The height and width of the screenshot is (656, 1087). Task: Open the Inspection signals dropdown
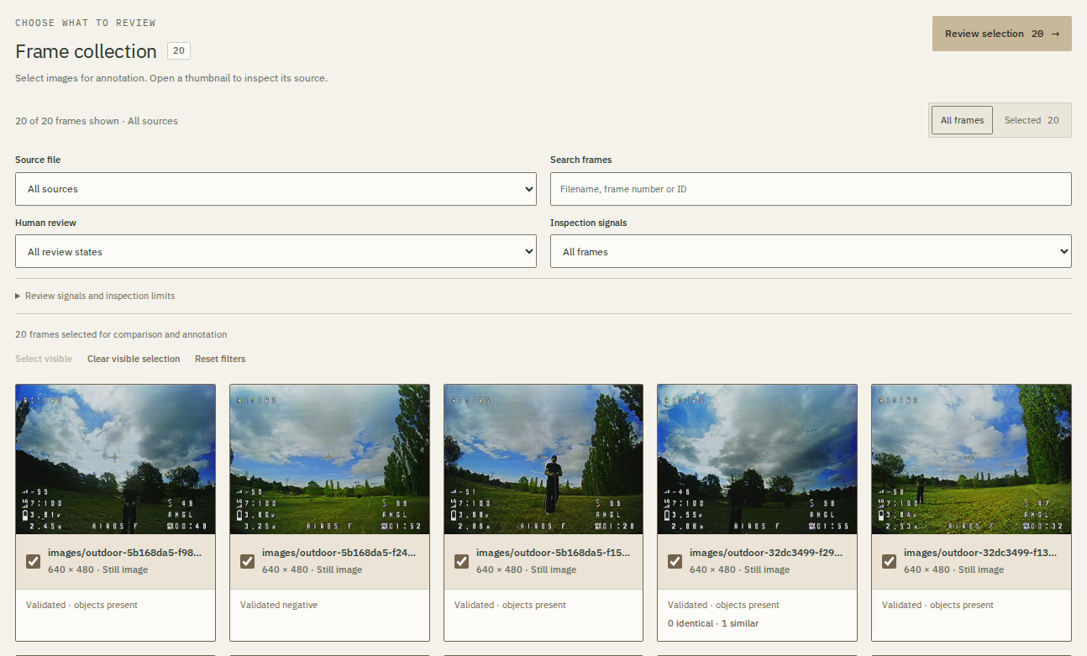(811, 251)
